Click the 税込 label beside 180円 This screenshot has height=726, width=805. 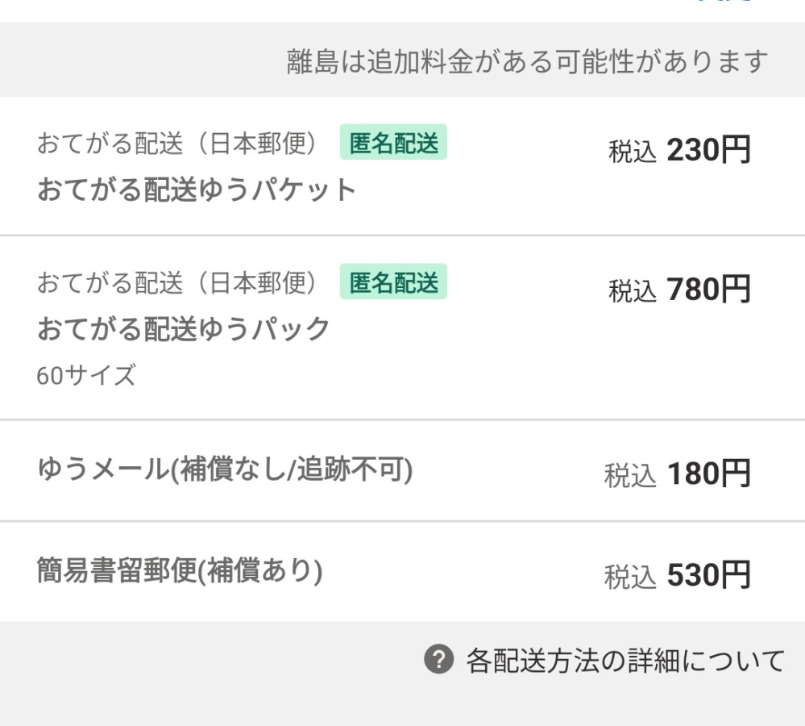(x=630, y=476)
